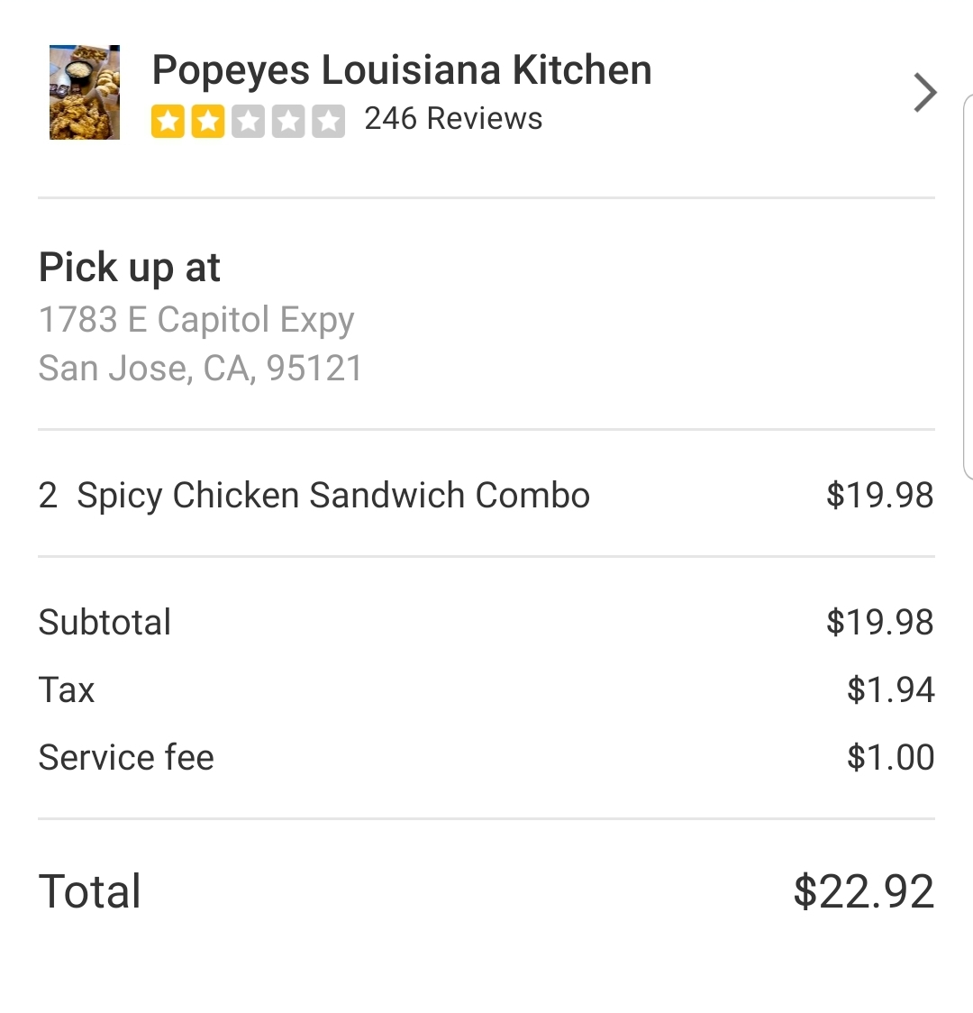The width and height of the screenshot is (973, 1013).
Task: Tap the Total label
Action: 90,891
